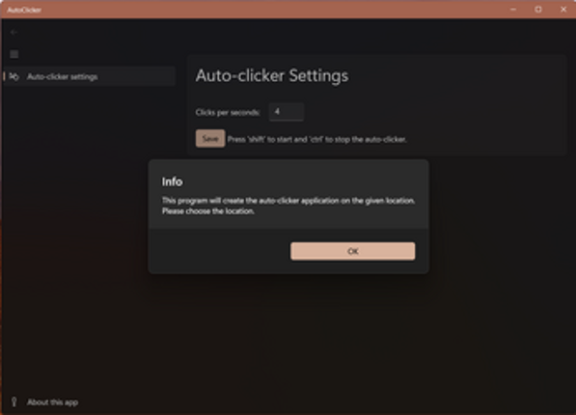Toggle the hamburger navigation menu icon
This screenshot has width=576, height=415.
pos(14,54)
